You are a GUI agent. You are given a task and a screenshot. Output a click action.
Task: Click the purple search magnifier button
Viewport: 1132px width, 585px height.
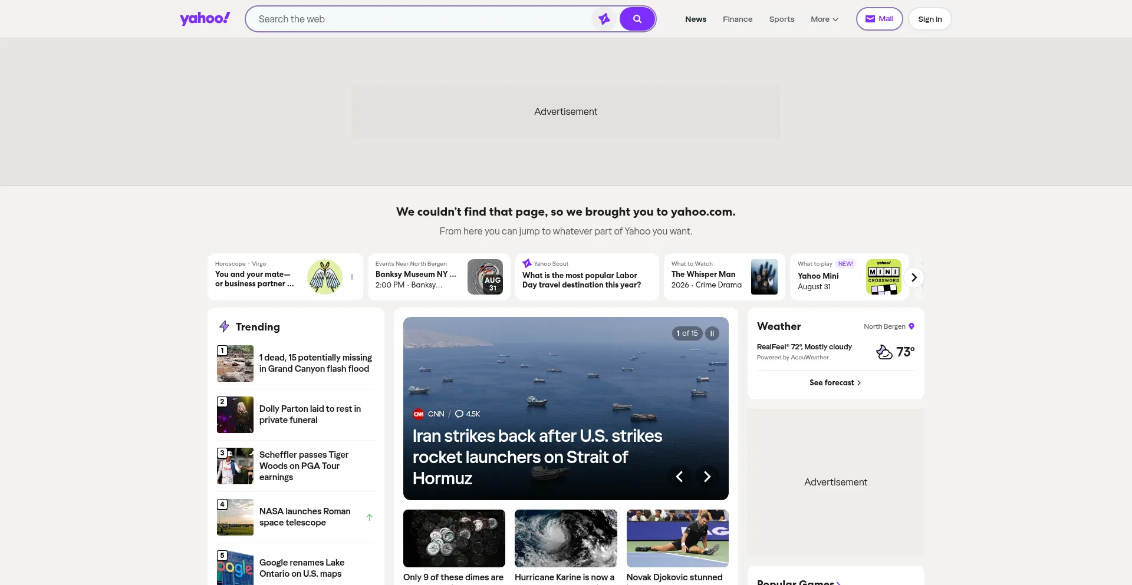click(637, 19)
